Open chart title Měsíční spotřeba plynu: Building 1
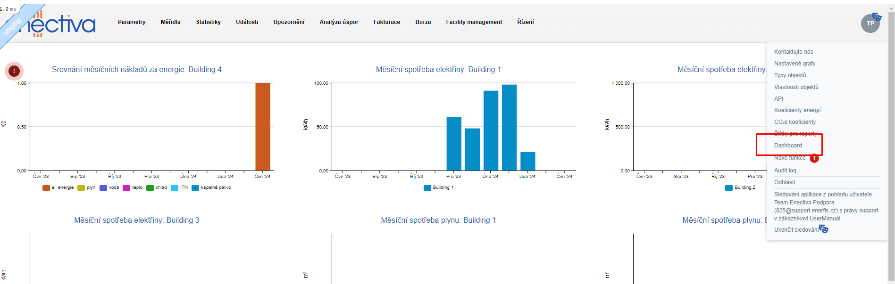The image size is (895, 284). click(x=438, y=220)
